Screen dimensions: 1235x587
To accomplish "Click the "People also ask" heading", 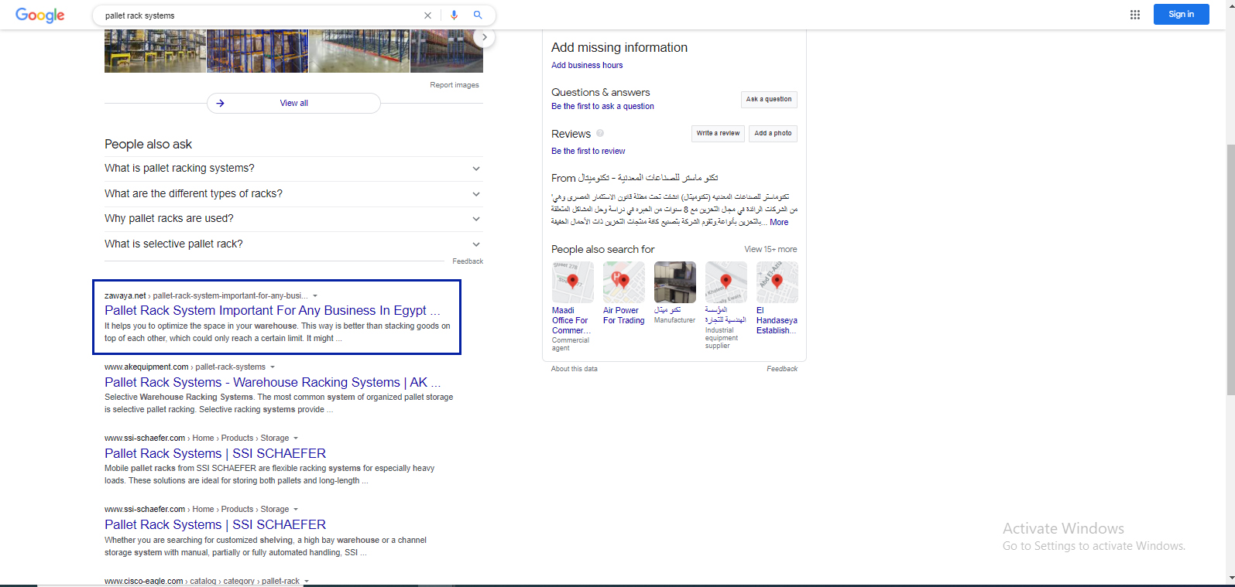I will (148, 145).
